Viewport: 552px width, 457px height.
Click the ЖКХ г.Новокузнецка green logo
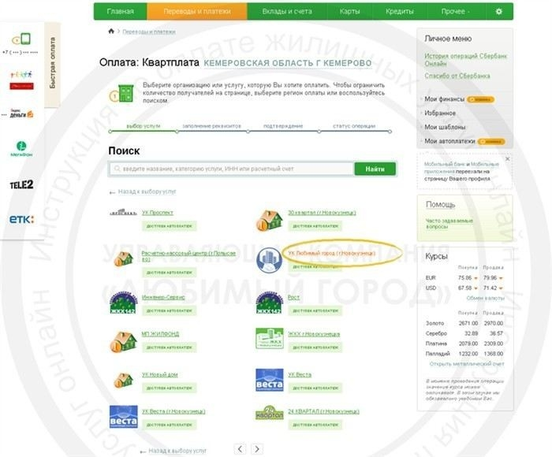(270, 339)
